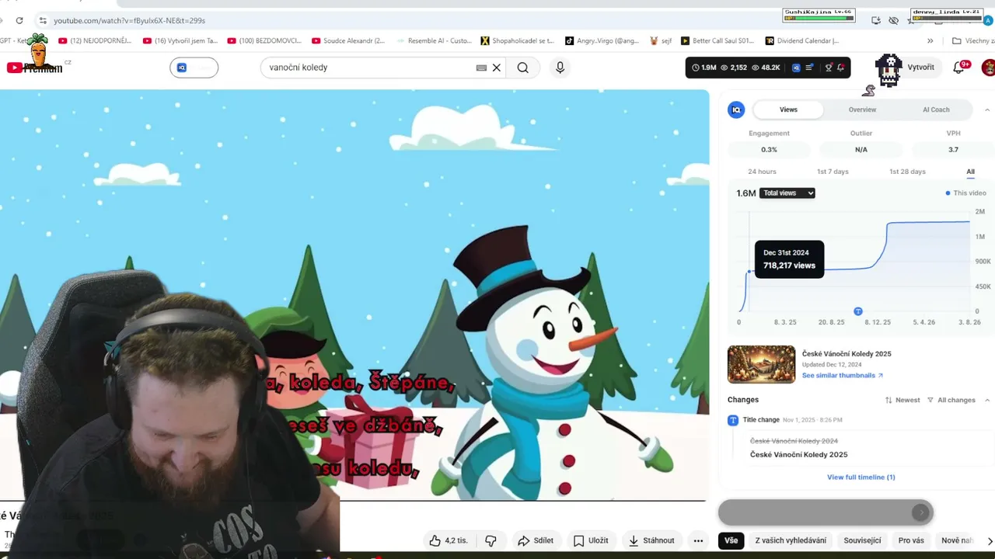The height and width of the screenshot is (559, 995).
Task: Open the All changes filter
Action: click(x=951, y=400)
